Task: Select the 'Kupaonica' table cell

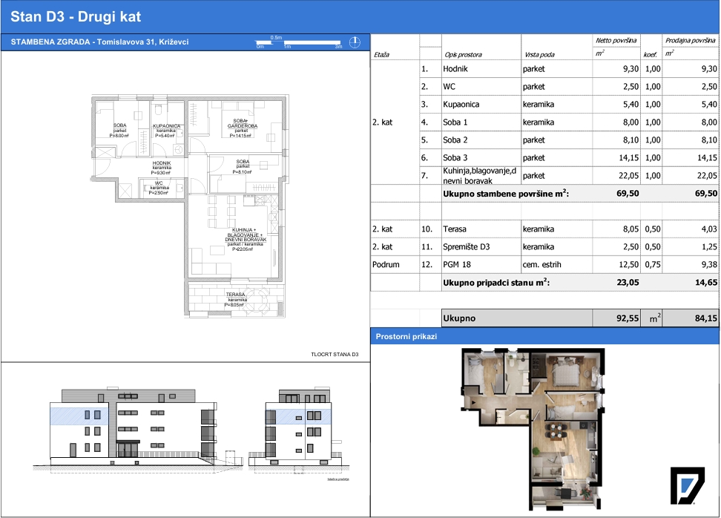Action: tap(481, 105)
